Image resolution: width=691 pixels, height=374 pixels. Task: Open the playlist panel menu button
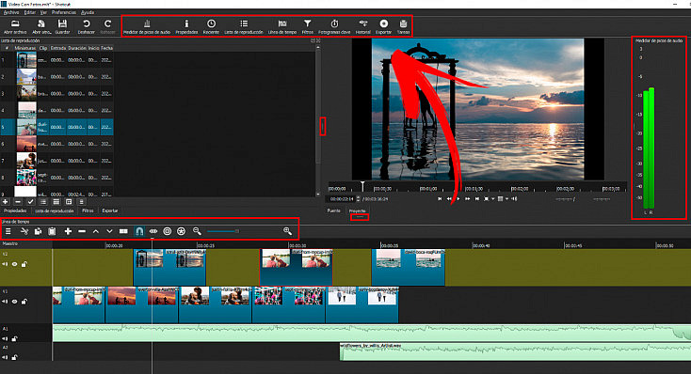coord(82,202)
